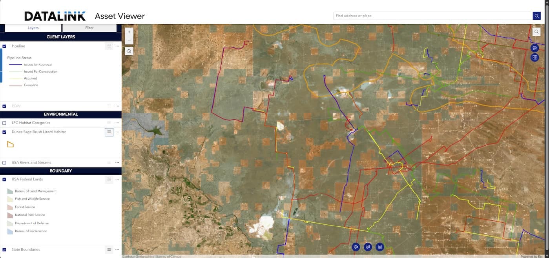Open options menu for USA Federal Lands
The width and height of the screenshot is (549, 258).
(117, 180)
